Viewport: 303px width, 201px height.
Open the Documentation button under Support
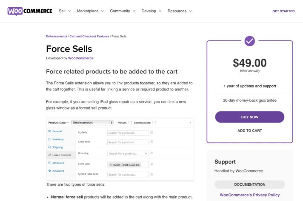tap(249, 184)
